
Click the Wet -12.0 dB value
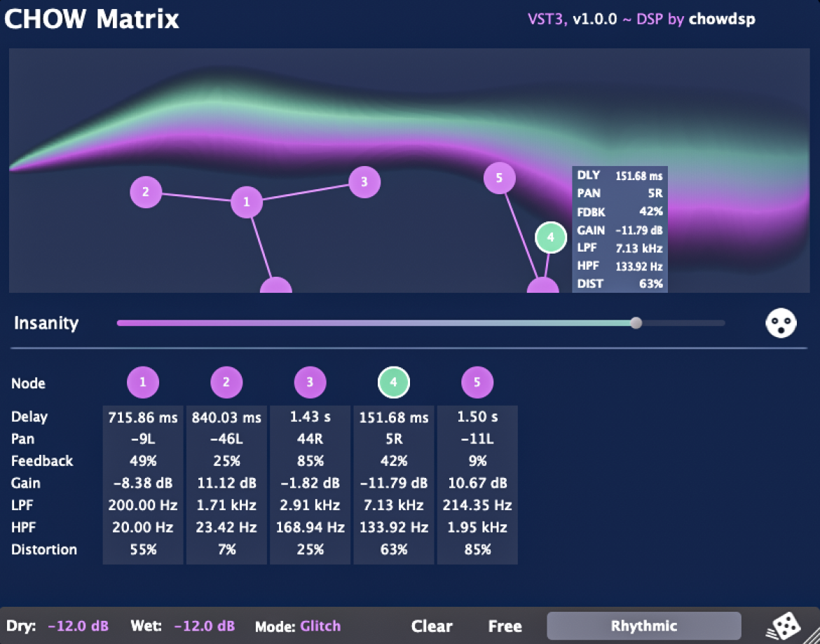(205, 626)
